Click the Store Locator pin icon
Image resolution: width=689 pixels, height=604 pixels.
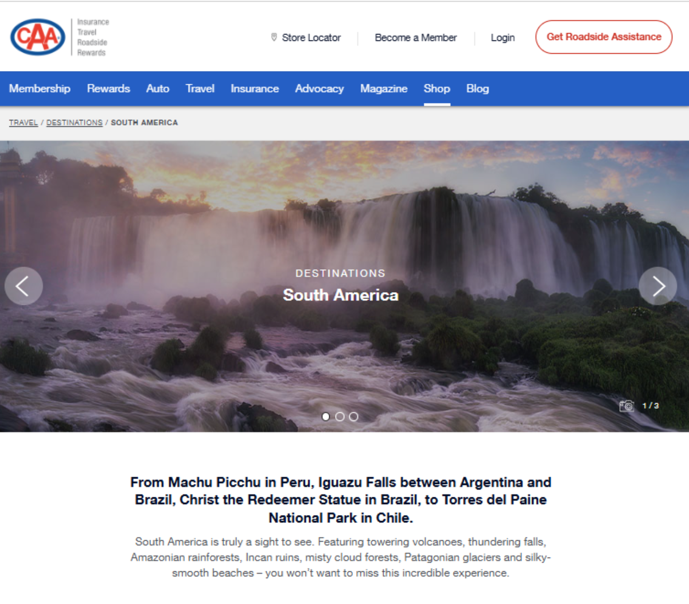[x=274, y=37]
